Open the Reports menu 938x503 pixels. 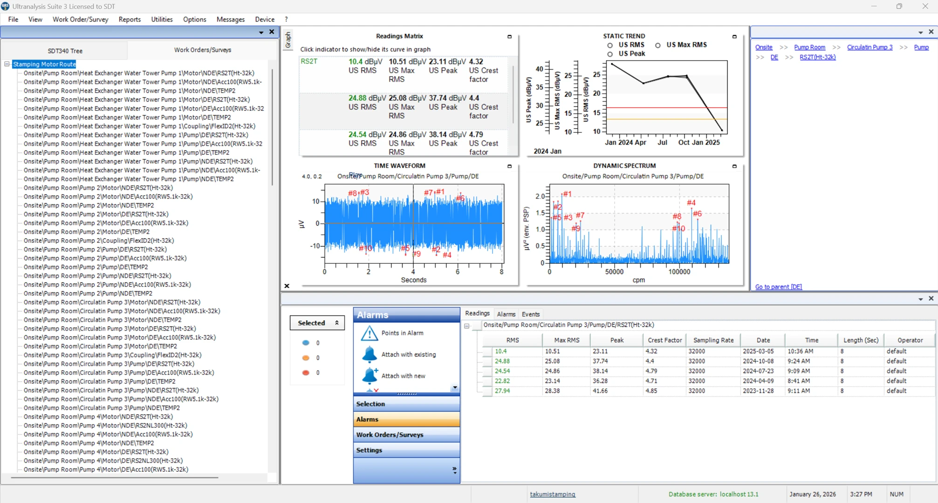coord(129,19)
